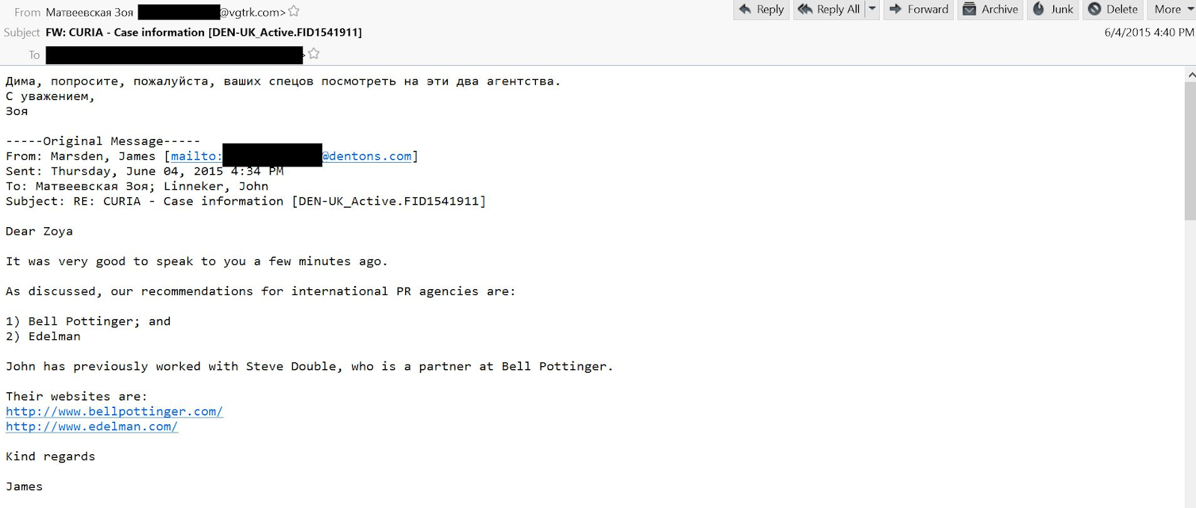Click the 'Kind regards' line
The height and width of the screenshot is (508, 1196).
(51, 456)
